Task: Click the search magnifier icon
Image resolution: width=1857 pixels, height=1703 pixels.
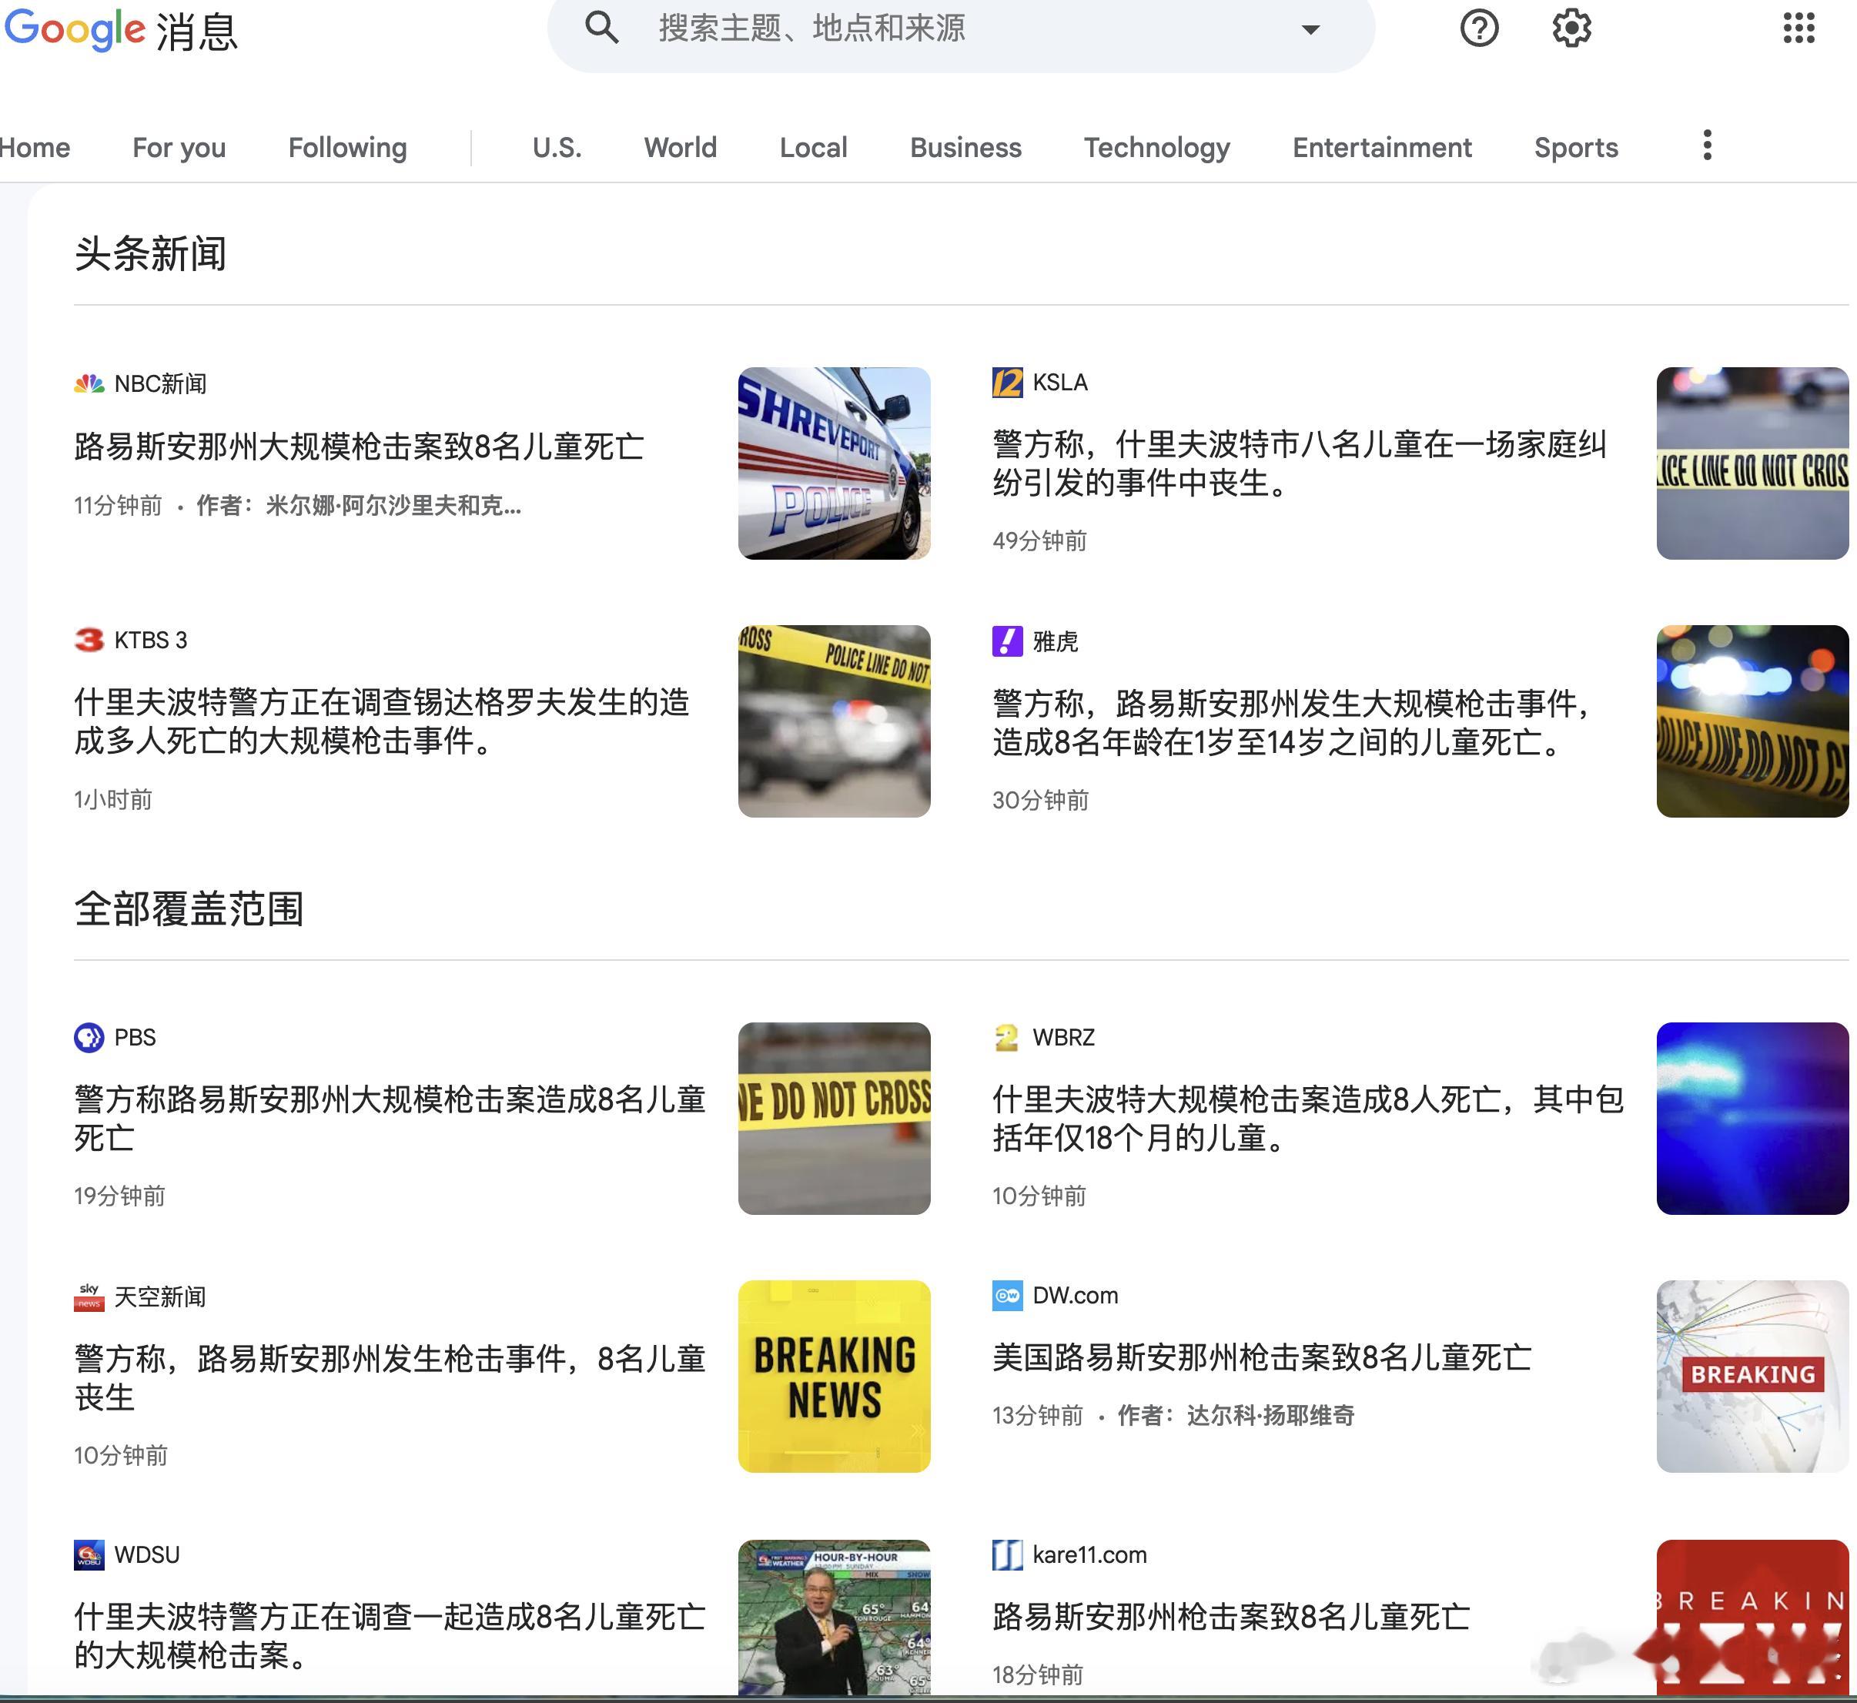Action: (x=602, y=28)
